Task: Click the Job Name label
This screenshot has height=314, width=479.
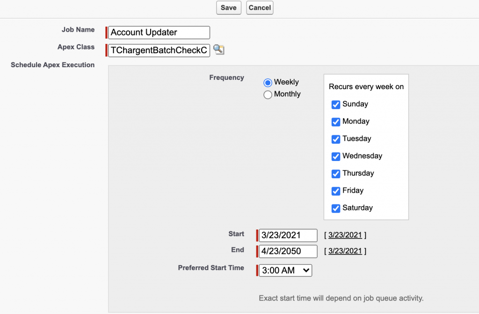Action: 78,29
